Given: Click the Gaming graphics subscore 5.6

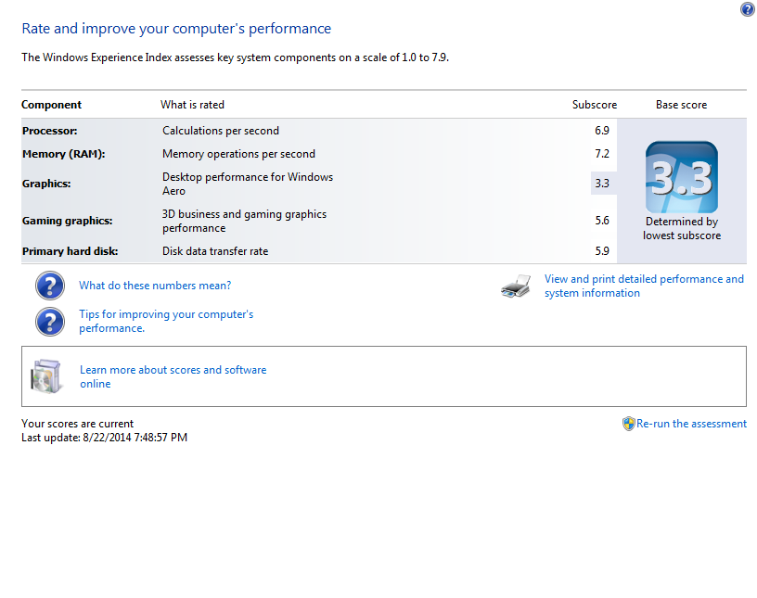Looking at the screenshot, I should tap(602, 221).
